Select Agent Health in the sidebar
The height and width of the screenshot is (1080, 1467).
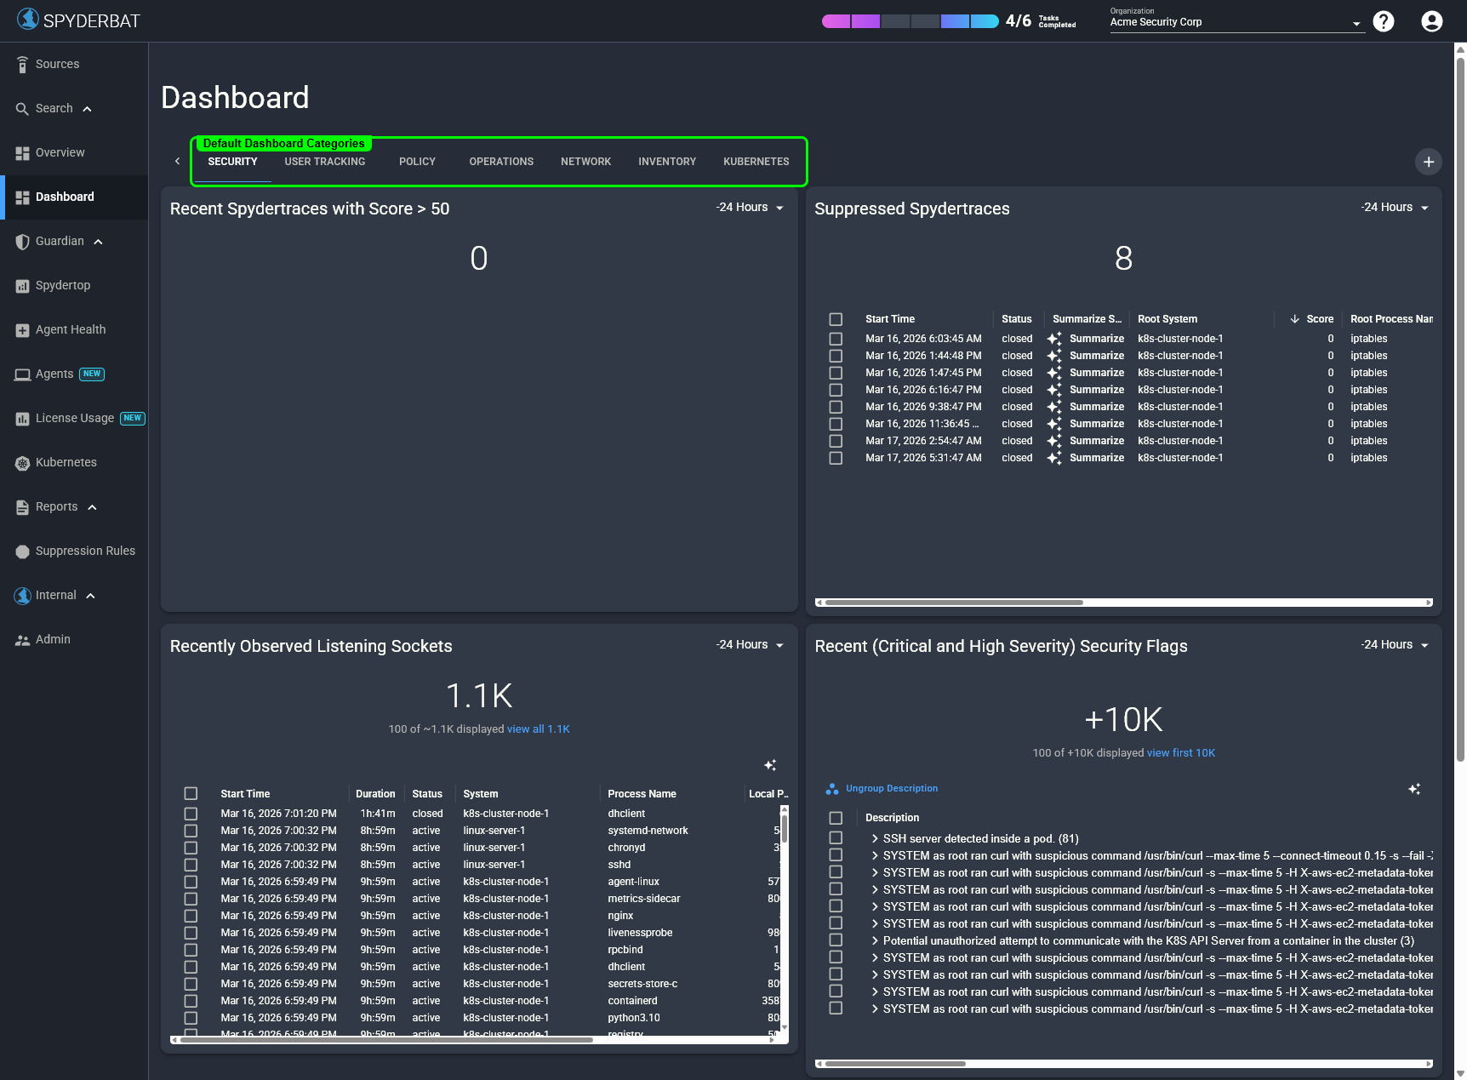(x=71, y=329)
